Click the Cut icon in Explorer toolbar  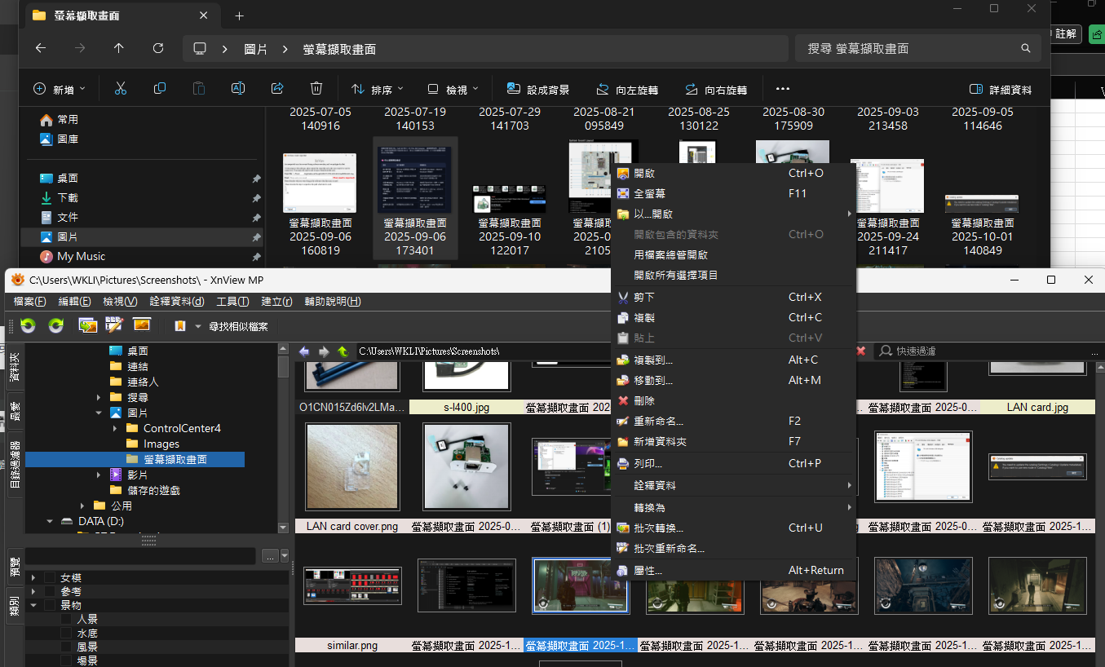121,88
